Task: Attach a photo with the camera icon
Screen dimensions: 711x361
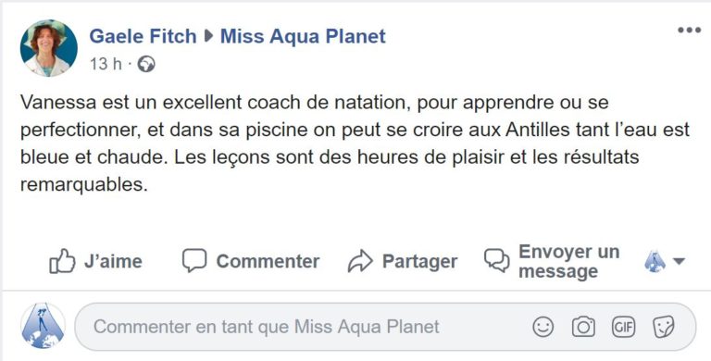Action: coord(583,327)
